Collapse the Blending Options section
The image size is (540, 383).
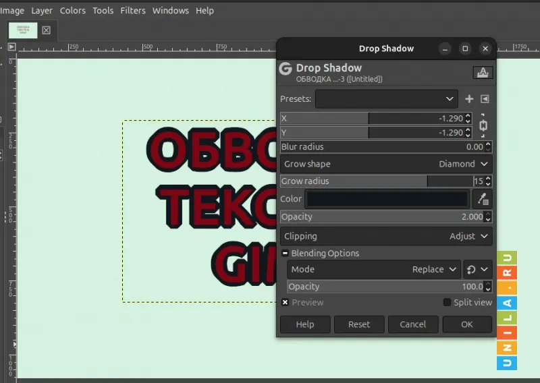(x=285, y=254)
